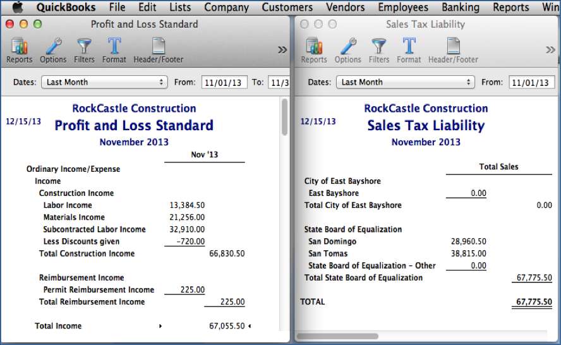Open the Apple menu icon

tap(18, 7)
